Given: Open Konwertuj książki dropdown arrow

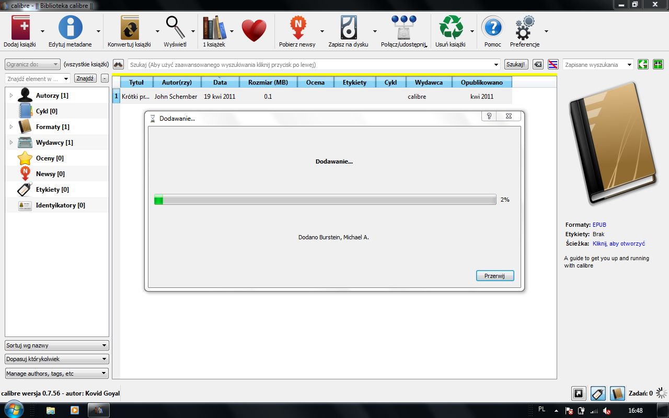Looking at the screenshot, I should [x=157, y=31].
